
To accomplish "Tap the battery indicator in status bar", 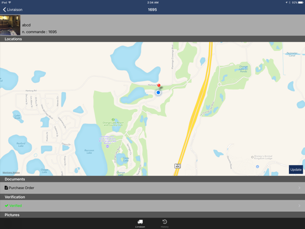I will [300, 3].
